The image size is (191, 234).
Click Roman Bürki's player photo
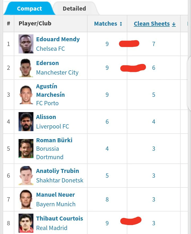click(x=26, y=149)
